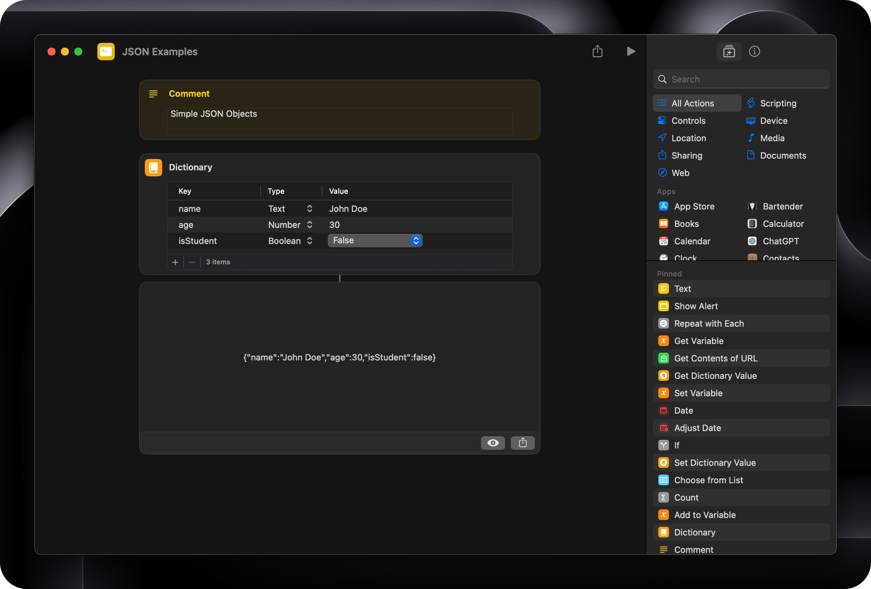Open the shortcut details info panel

755,51
